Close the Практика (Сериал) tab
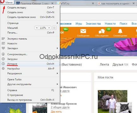Viewport: 137px width, 113px height. click(52, 3)
